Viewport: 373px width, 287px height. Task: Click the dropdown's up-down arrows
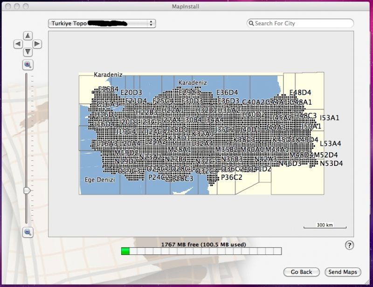(x=151, y=23)
